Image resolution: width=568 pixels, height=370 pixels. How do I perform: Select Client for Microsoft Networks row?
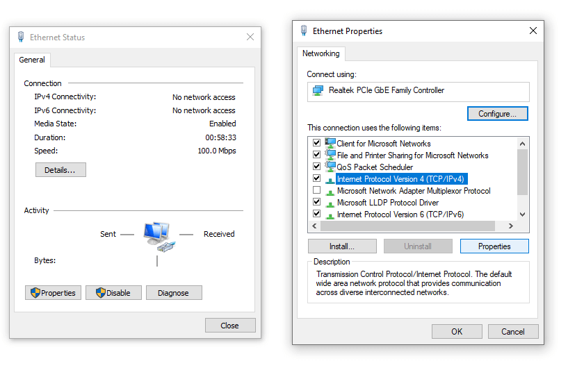(x=384, y=144)
